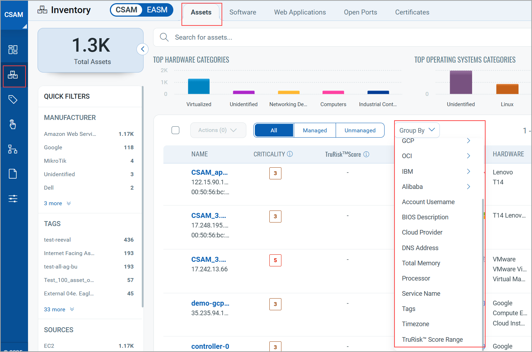Group by Timezone
The height and width of the screenshot is (352, 532).
click(x=415, y=324)
